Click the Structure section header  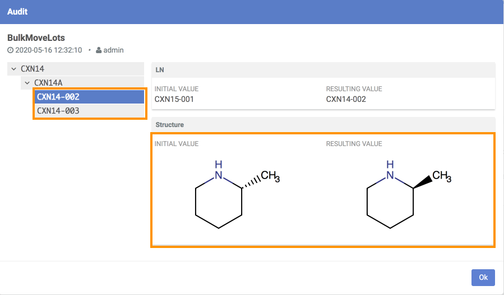[x=323, y=124]
